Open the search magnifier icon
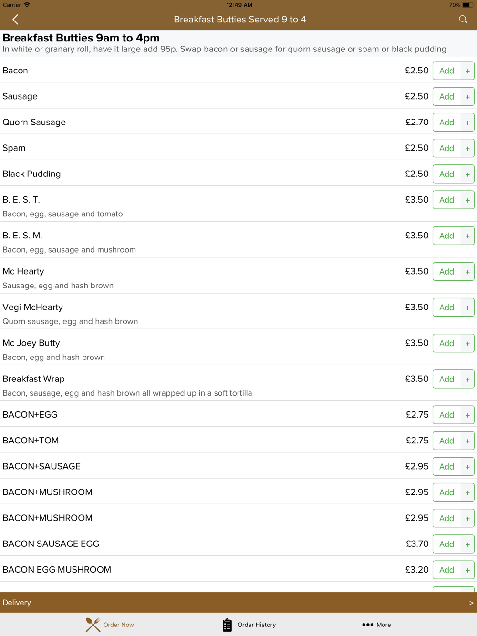The height and width of the screenshot is (636, 477). point(463,20)
